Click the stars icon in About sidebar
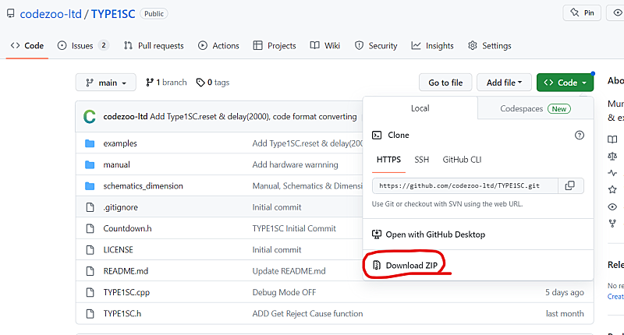 click(612, 189)
